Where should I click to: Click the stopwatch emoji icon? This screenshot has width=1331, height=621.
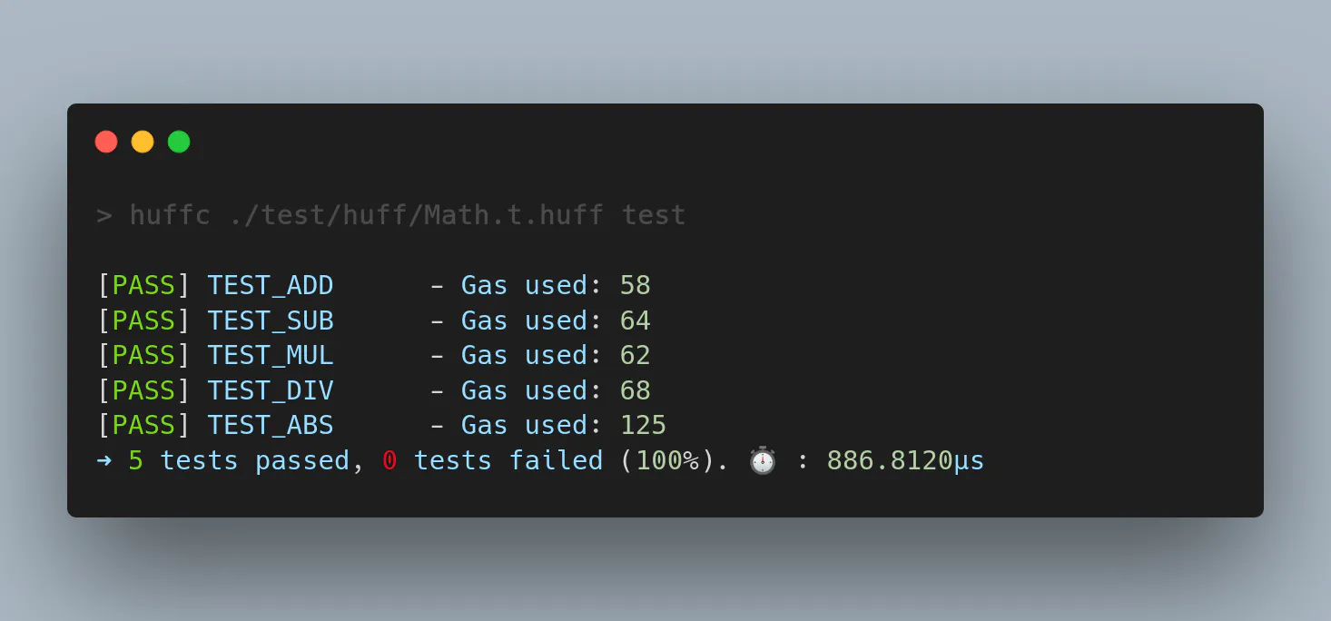(763, 460)
